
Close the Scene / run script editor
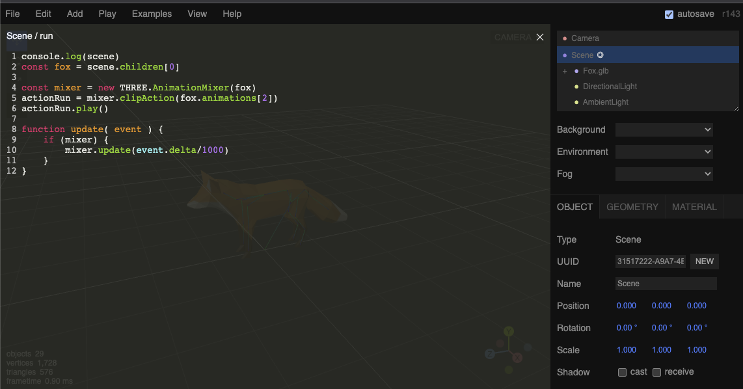pos(539,38)
